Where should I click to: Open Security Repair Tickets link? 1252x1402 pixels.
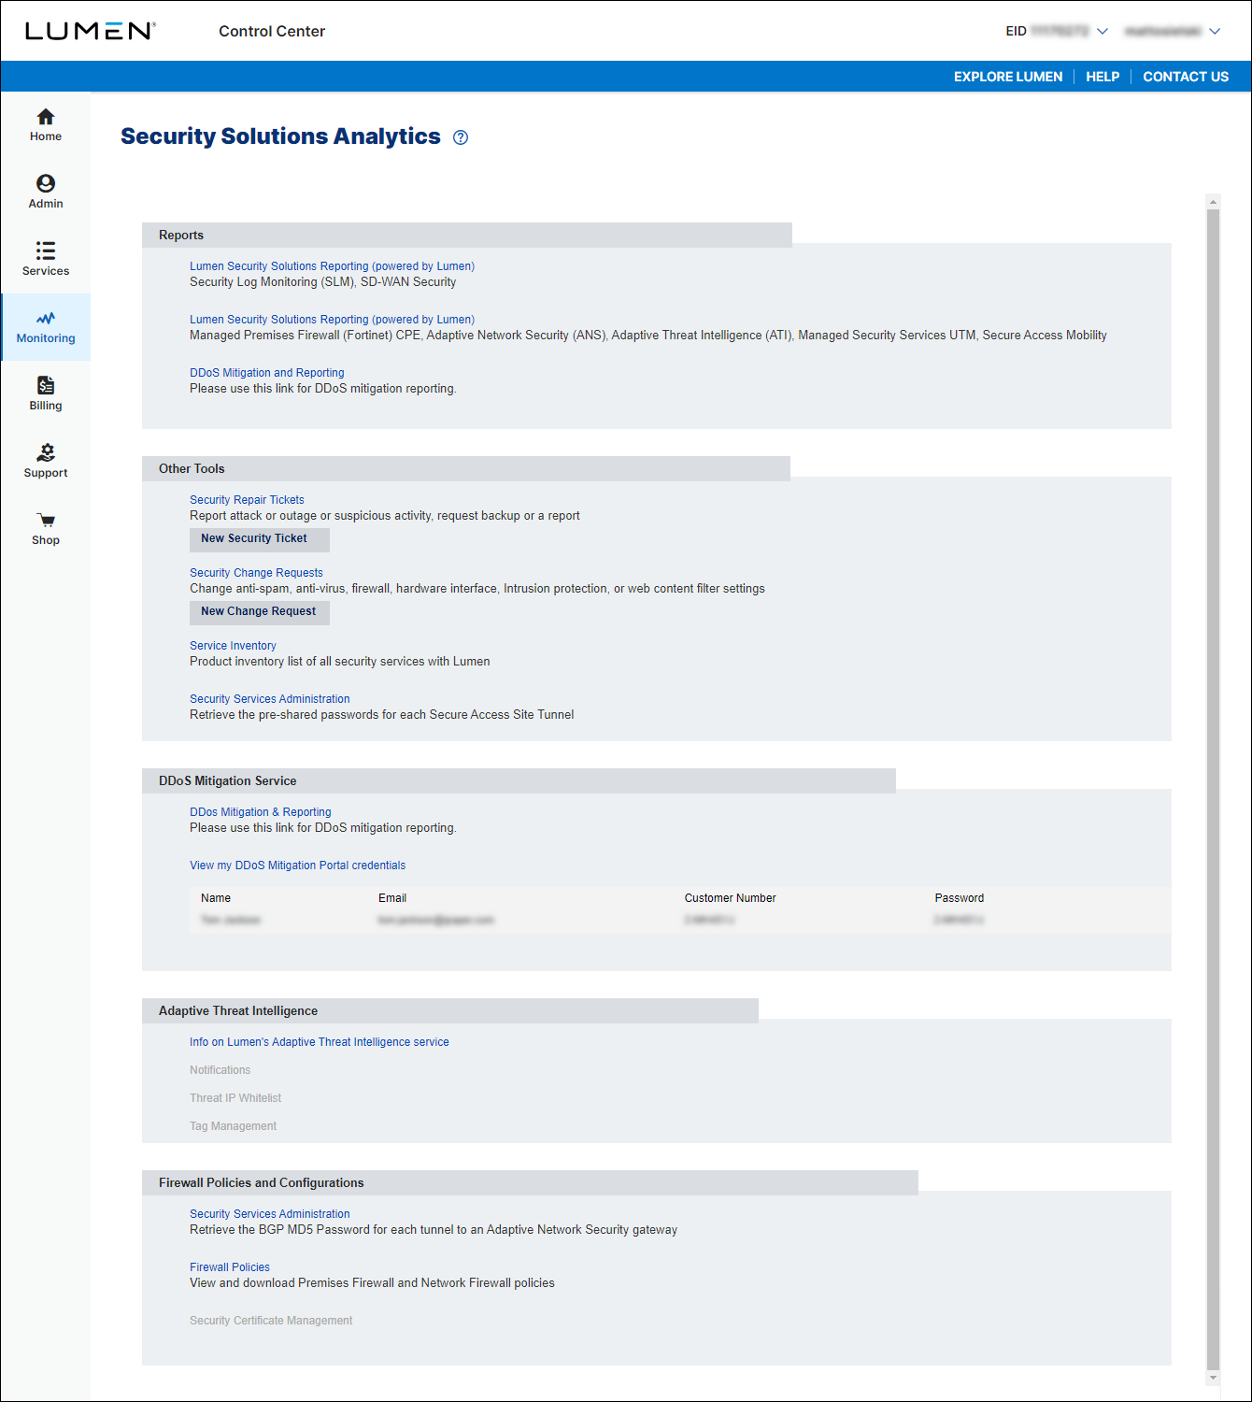pos(247,500)
